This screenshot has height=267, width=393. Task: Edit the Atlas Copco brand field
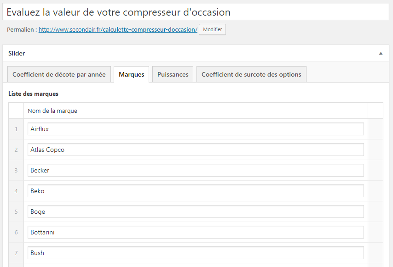[196, 150]
